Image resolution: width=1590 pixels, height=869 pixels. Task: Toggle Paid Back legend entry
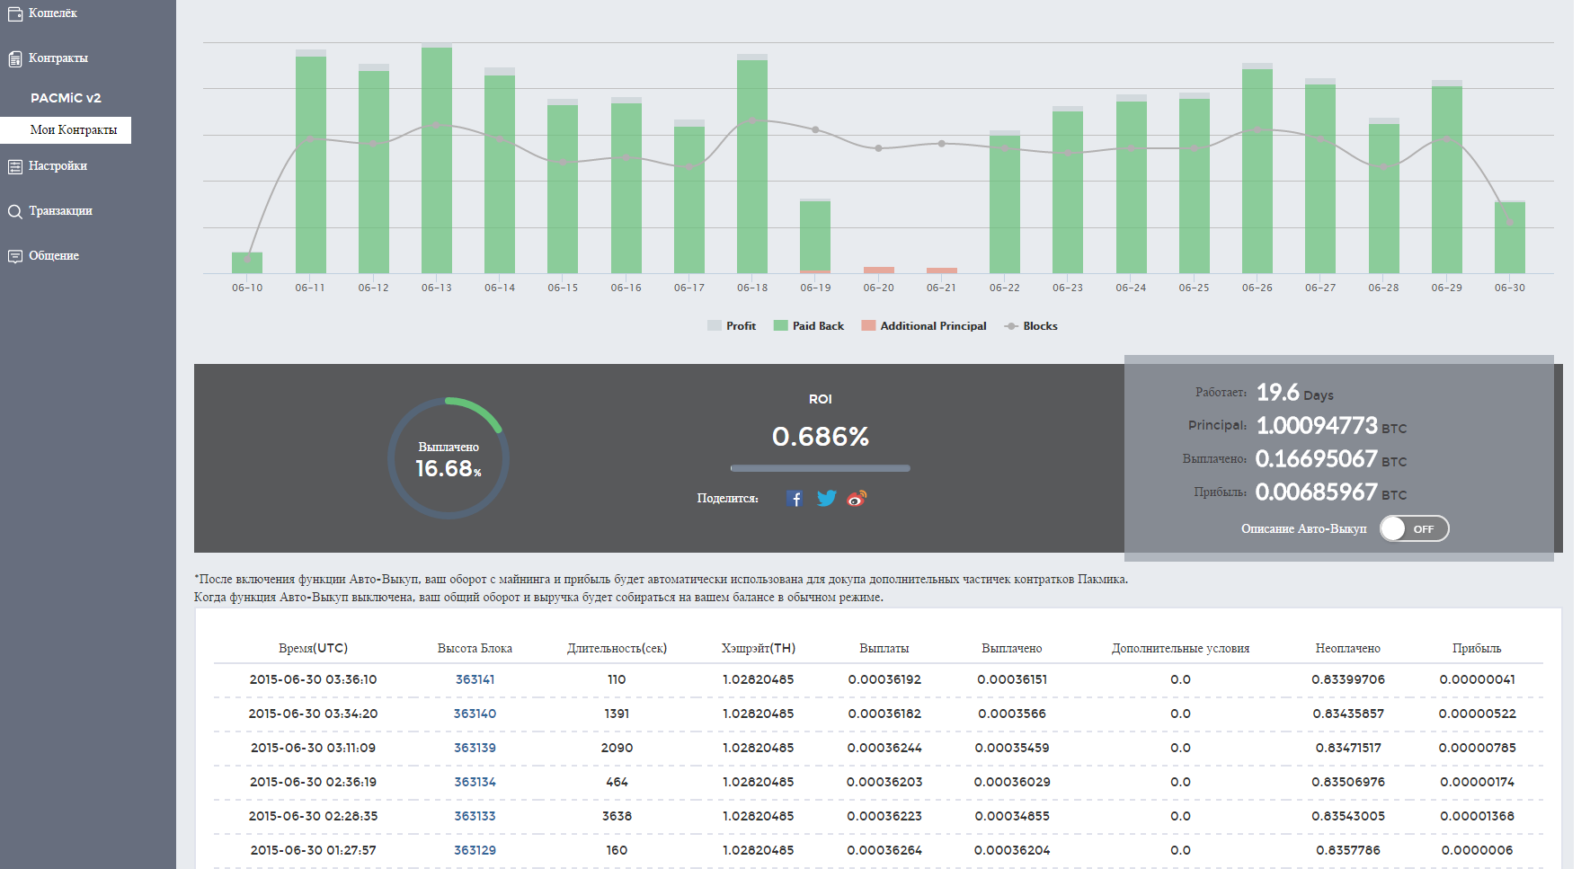tap(808, 326)
